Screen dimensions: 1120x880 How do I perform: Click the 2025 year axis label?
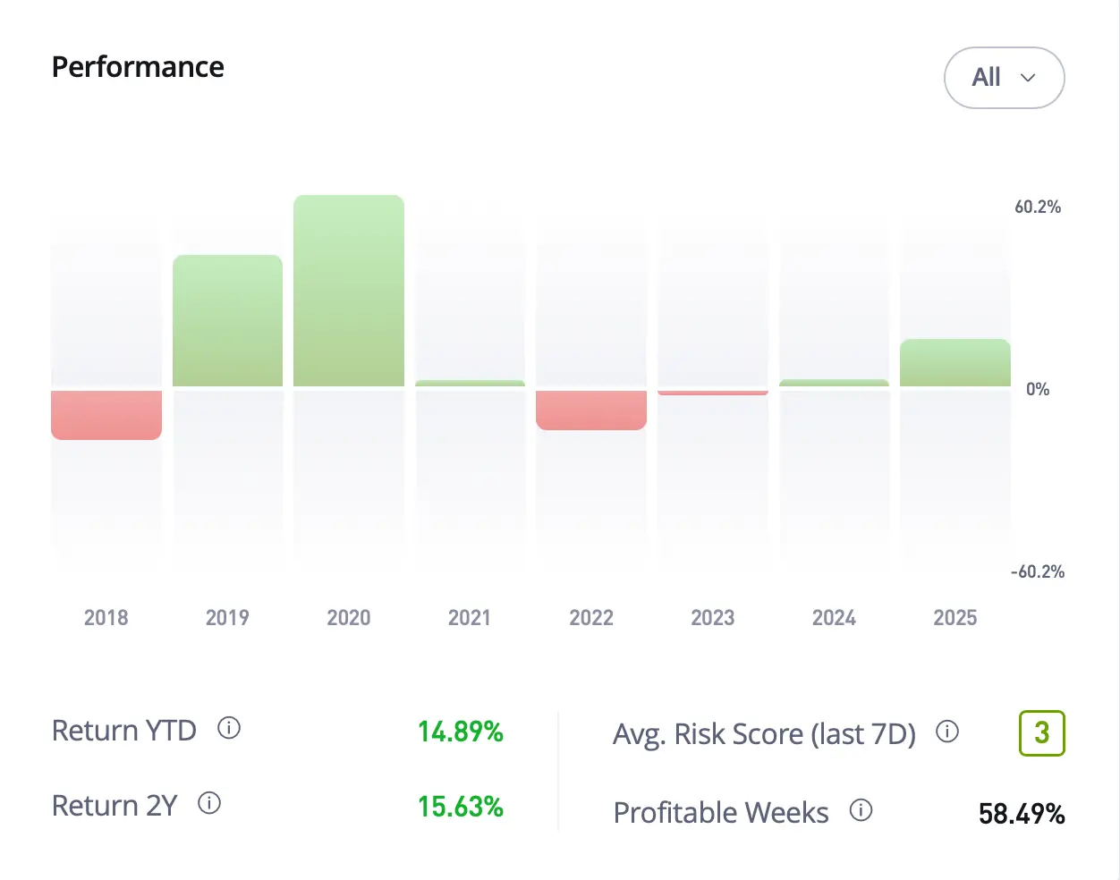[x=955, y=618]
